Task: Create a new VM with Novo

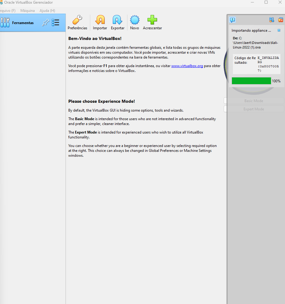Action: (134, 23)
